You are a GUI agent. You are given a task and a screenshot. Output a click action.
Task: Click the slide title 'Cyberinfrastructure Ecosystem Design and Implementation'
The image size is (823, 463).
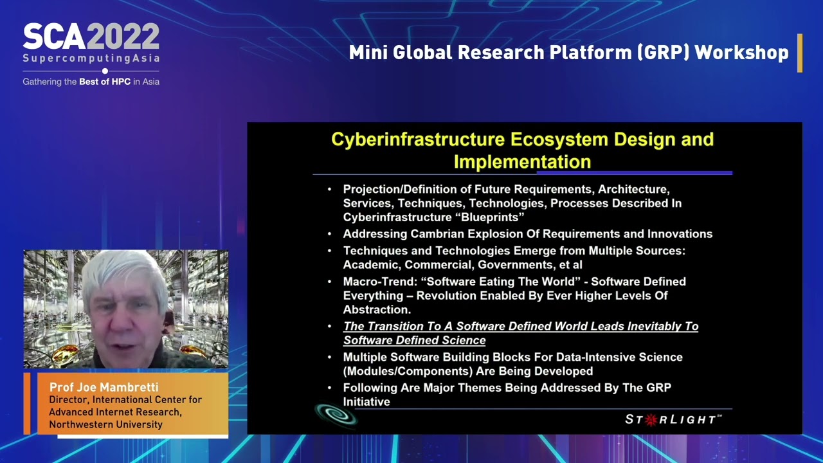point(522,150)
